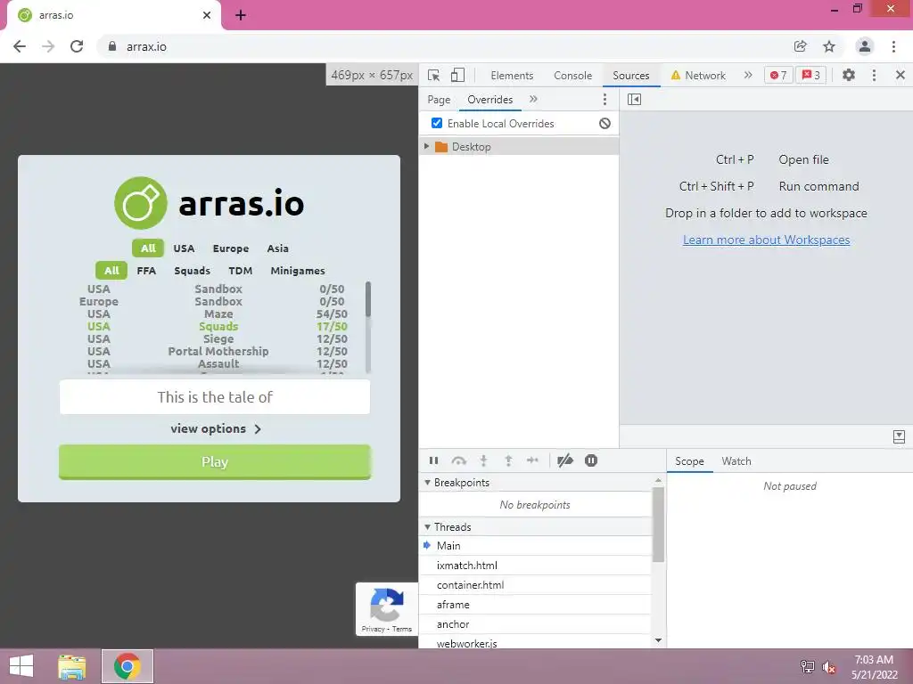Toggle pause on exceptions
913x684 pixels.
tap(591, 460)
